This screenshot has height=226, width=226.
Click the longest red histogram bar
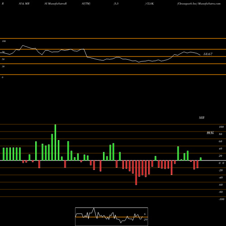coord(136,173)
